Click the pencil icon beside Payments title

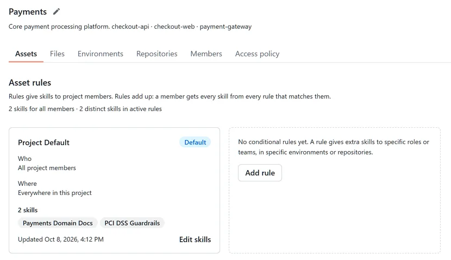pyautogui.click(x=57, y=11)
